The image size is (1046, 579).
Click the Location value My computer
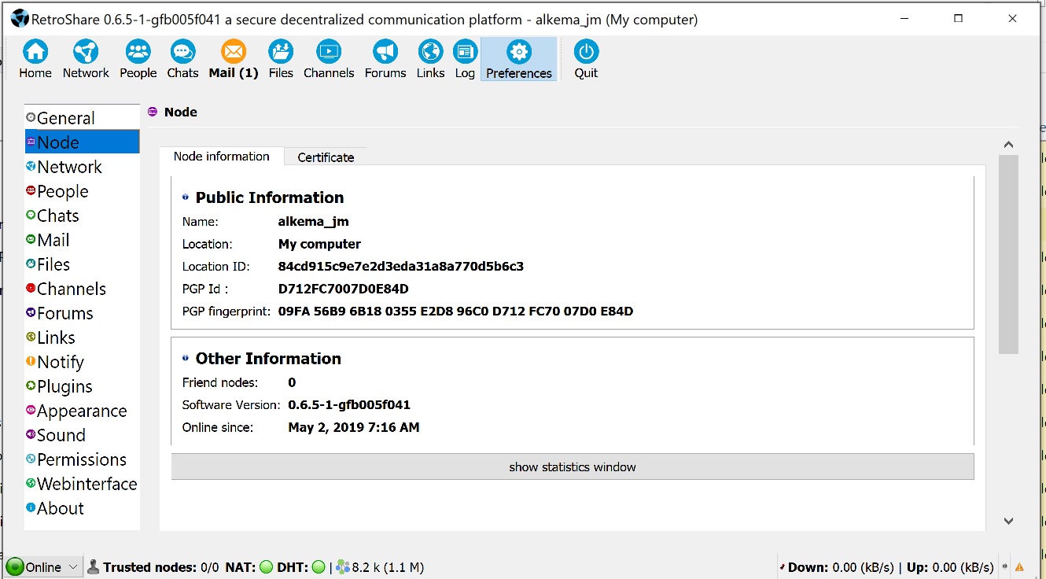coord(319,244)
